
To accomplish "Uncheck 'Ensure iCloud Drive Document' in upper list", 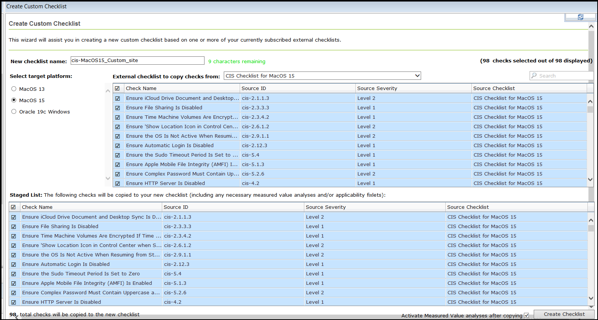I will 118,98.
